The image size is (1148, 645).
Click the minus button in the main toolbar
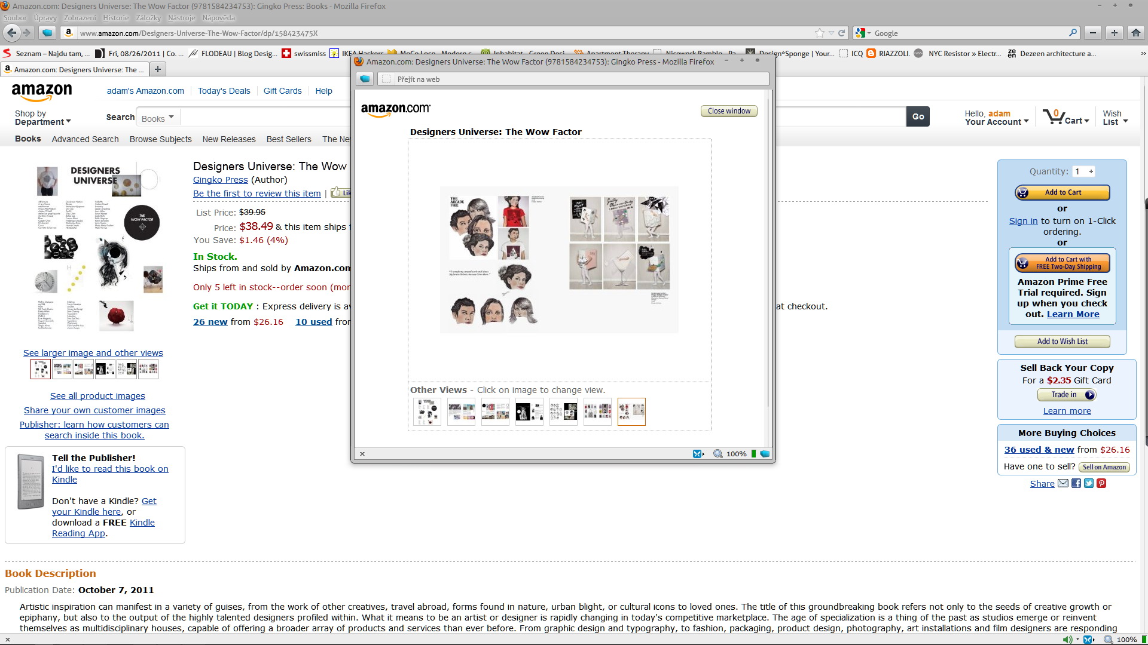pos(1093,33)
